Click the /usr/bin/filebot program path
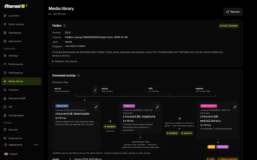 75,46
